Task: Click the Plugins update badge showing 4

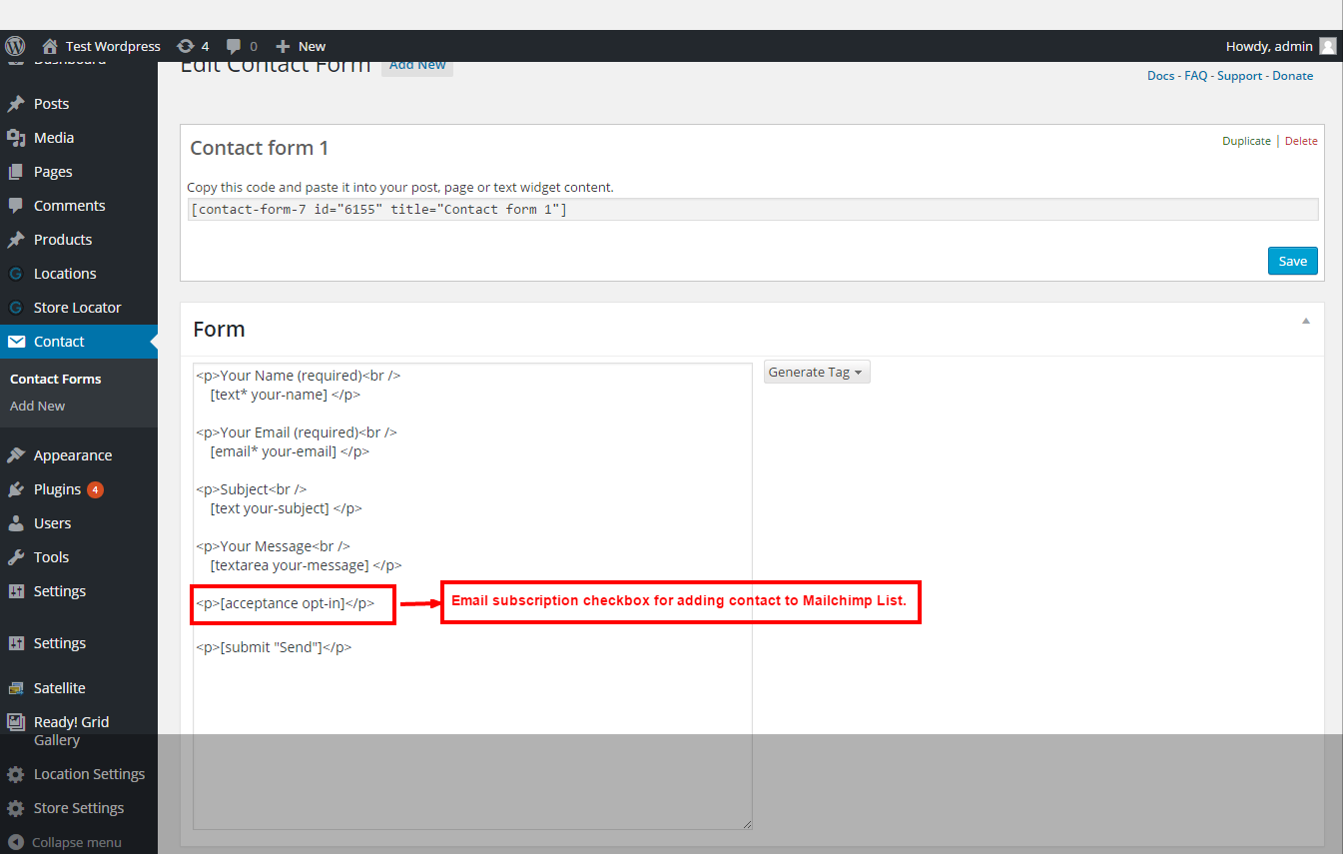Action: pos(95,489)
